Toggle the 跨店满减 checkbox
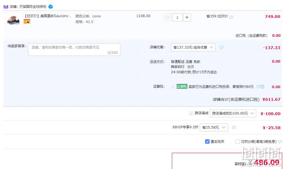This screenshot has width=283, height=169. coord(191,113)
